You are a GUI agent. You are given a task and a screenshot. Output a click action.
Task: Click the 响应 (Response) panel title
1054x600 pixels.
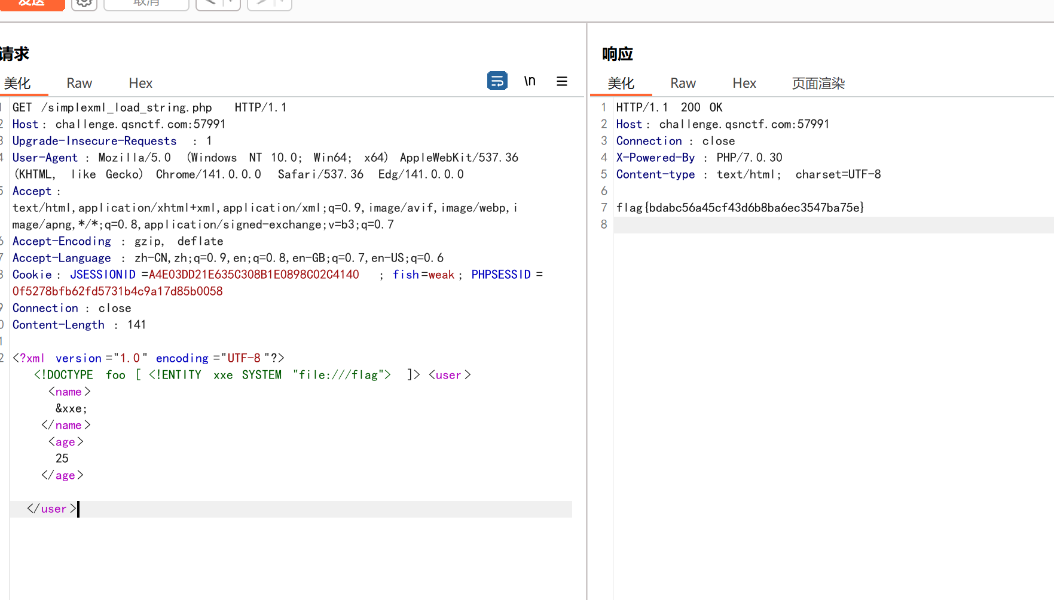[x=618, y=54]
